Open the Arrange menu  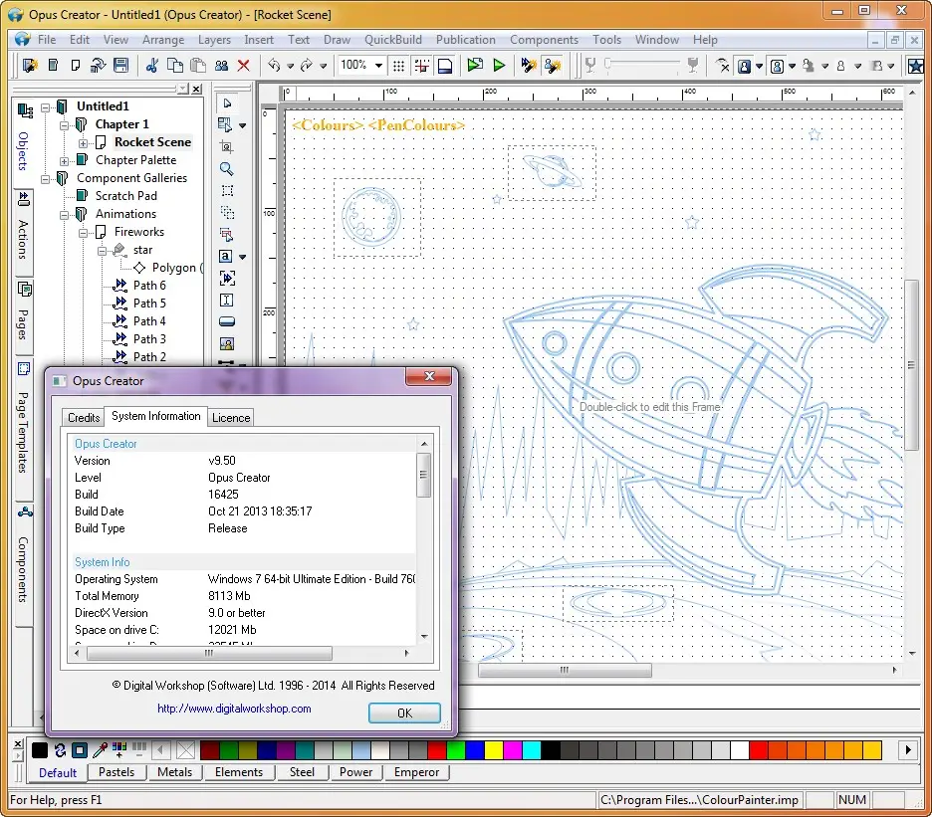point(163,40)
